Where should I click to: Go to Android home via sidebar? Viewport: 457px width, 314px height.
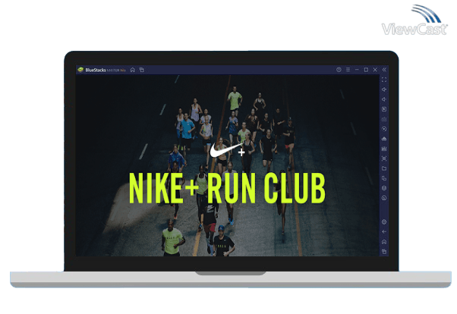point(384,242)
